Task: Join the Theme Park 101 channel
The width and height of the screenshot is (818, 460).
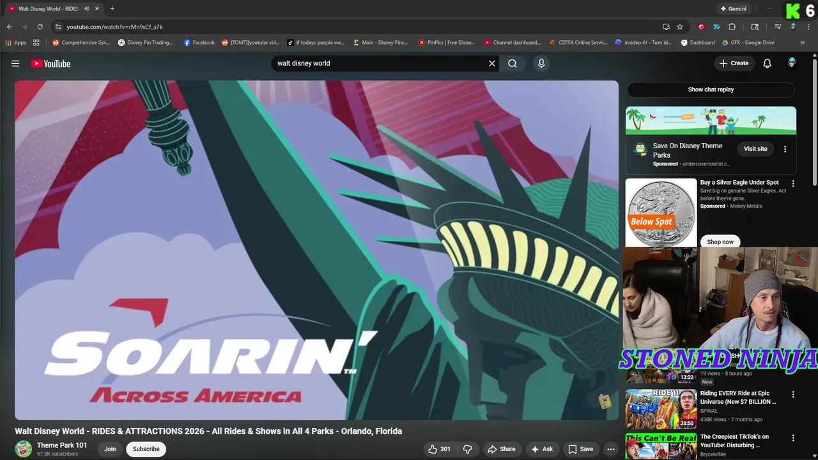Action: [110, 449]
